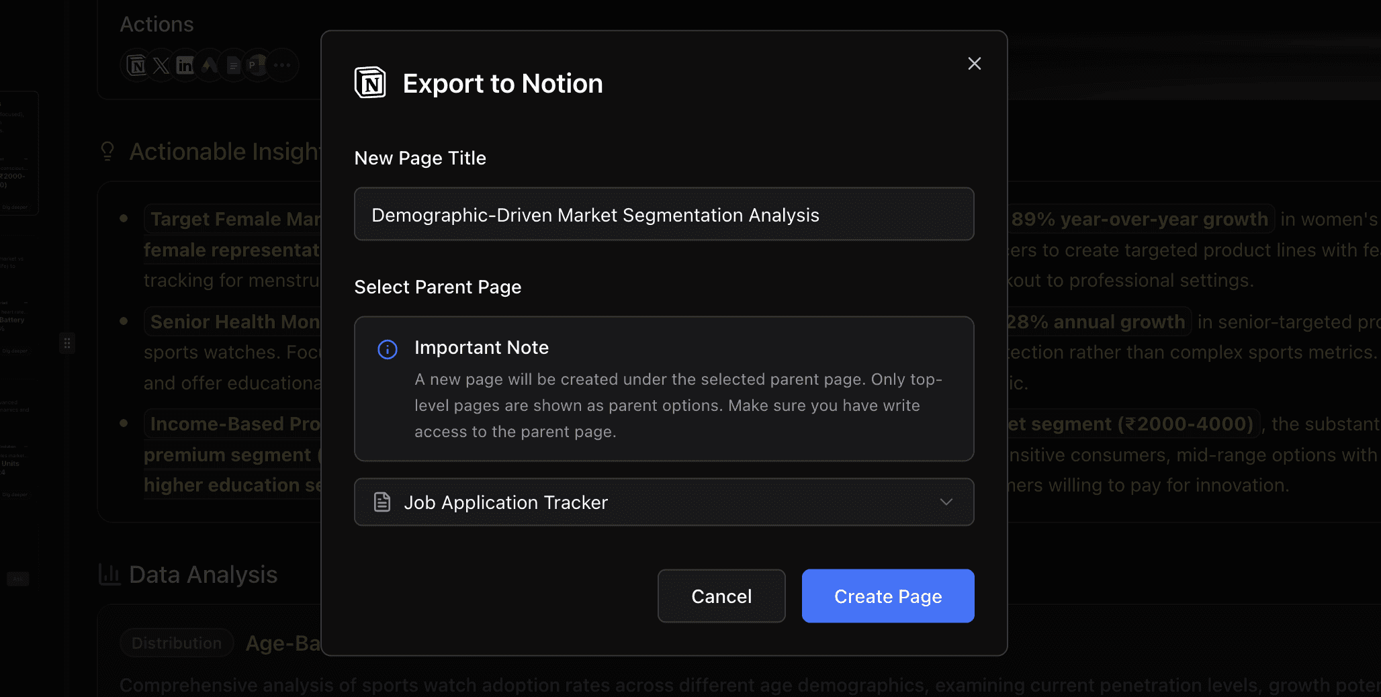Click the Notion logo in the dialog header
1381x697 pixels.
370,82
